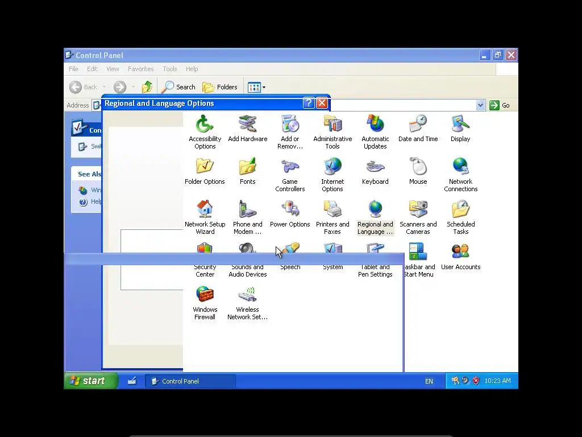Screen dimensions: 582x437
Task: Open Administrative Tools
Action: click(x=332, y=131)
